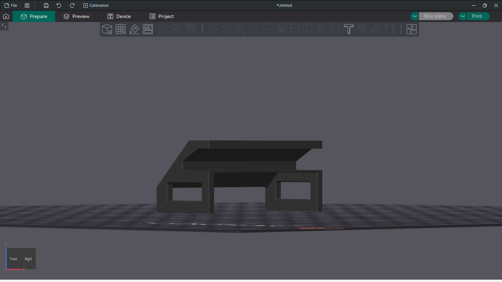Expand the collapsed sidebar arrow toggle
Screen dimensions: 502x282
pyautogui.click(x=4, y=26)
